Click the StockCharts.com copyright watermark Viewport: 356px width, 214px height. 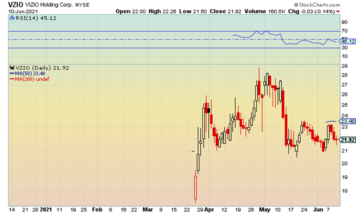pos(317,5)
